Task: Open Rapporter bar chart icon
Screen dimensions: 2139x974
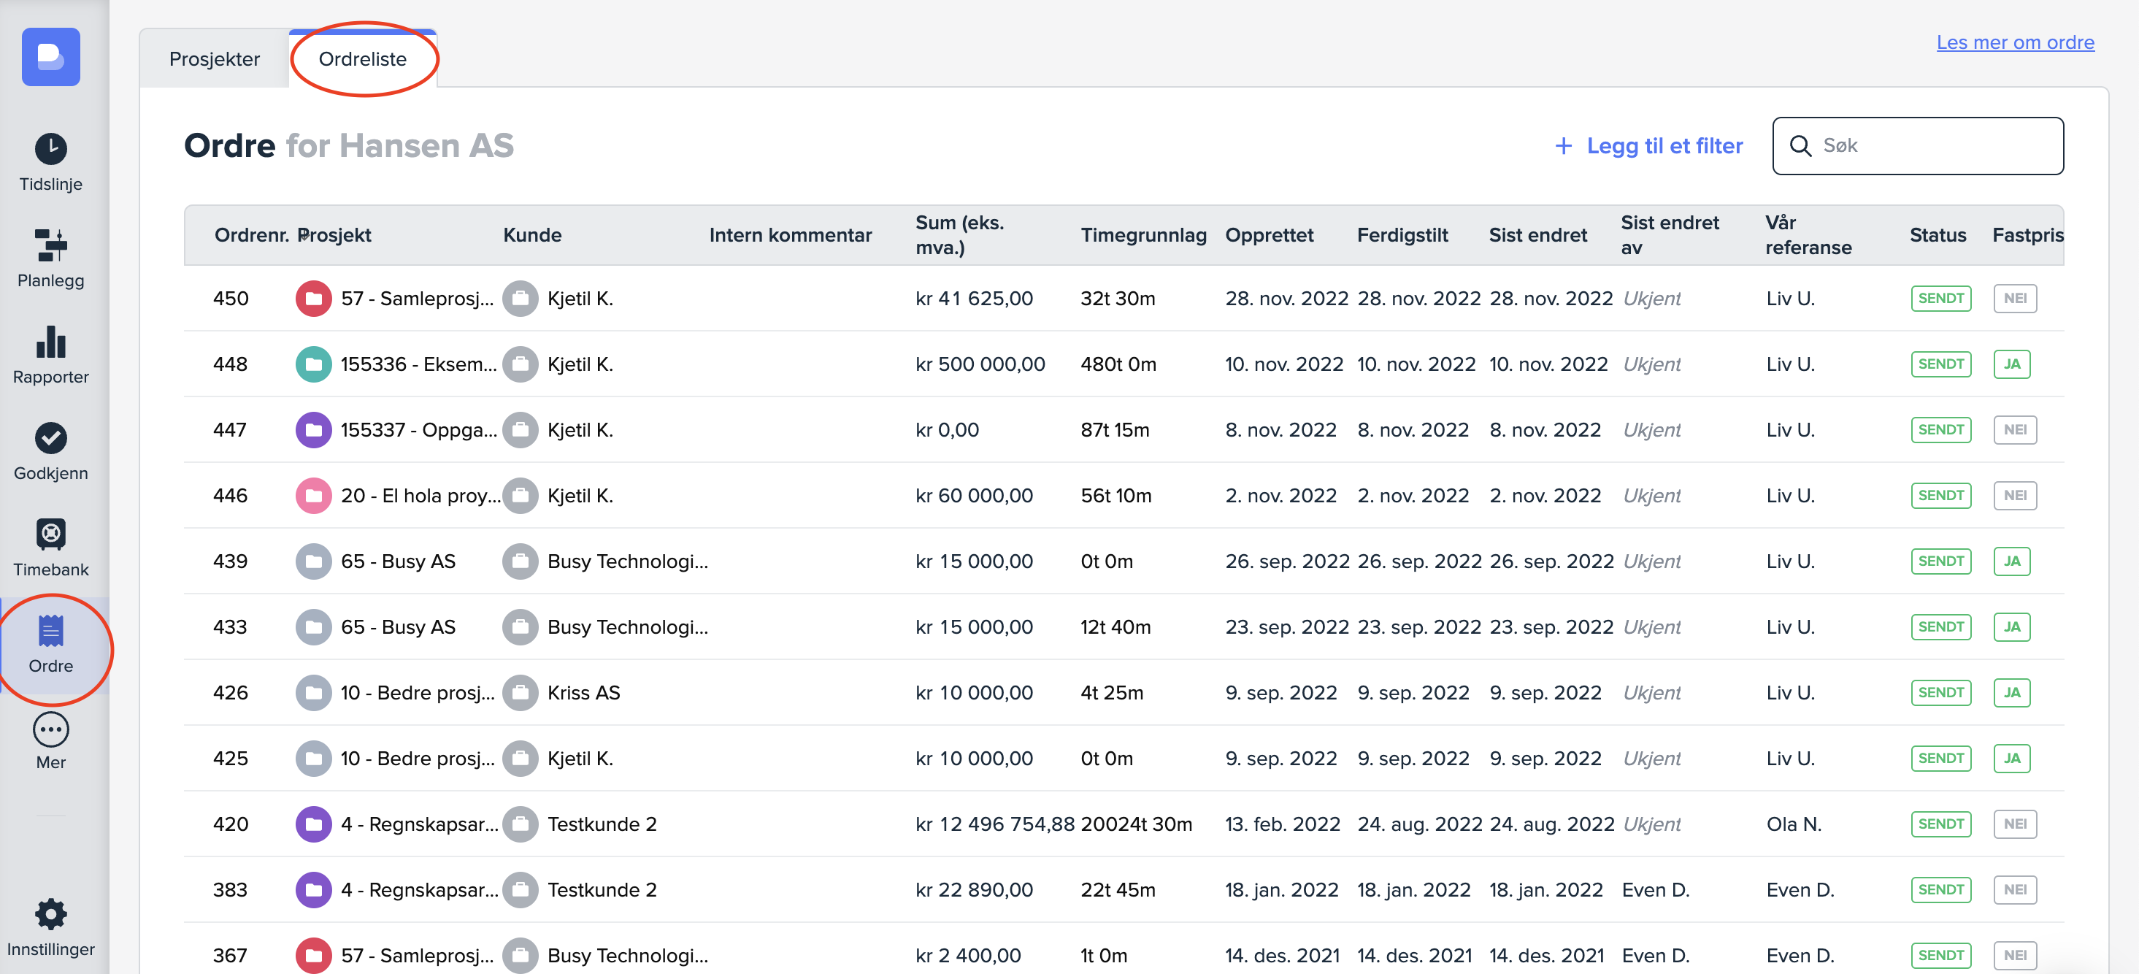Action: [x=50, y=342]
